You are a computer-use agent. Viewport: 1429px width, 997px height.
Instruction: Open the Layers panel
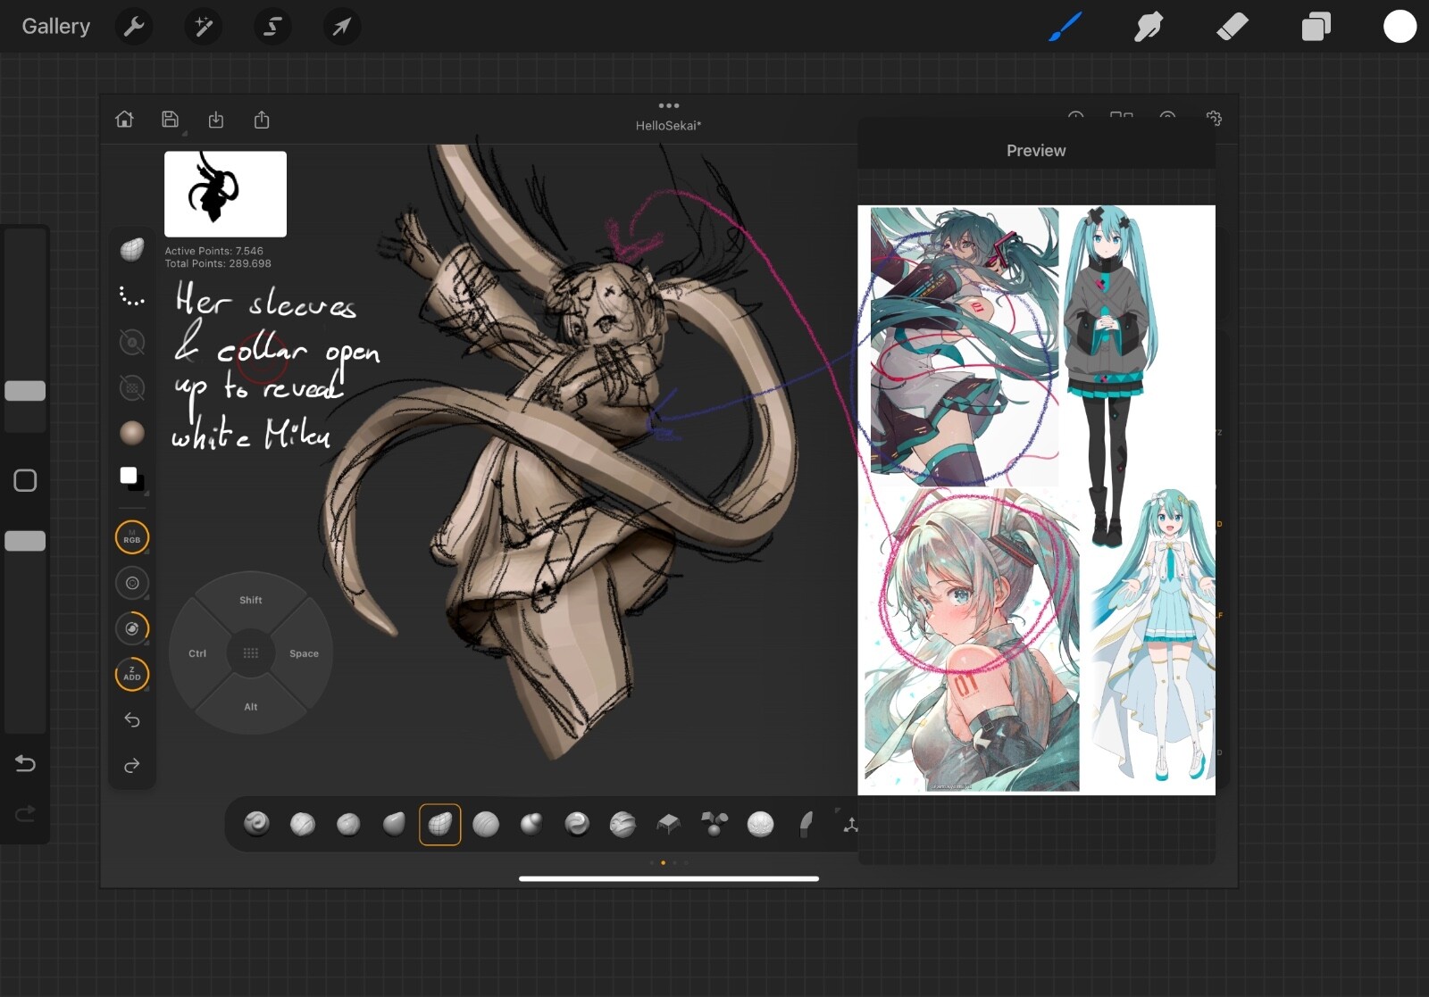point(1316,27)
